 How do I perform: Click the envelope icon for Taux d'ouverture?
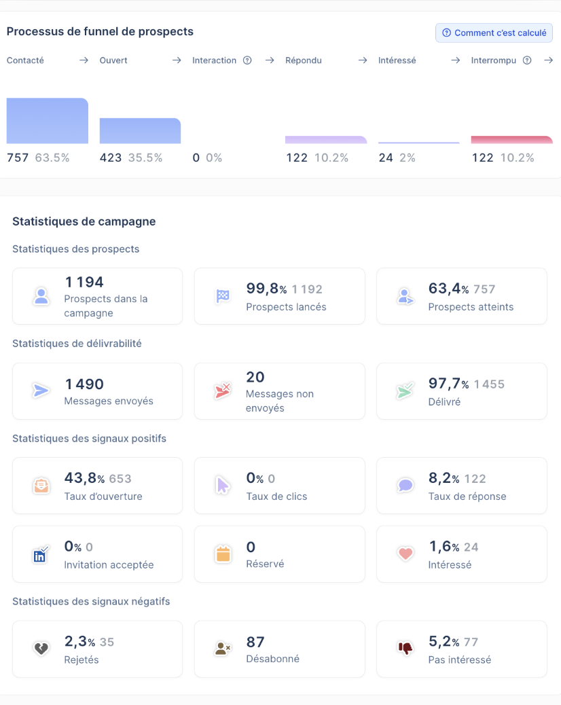click(x=41, y=486)
